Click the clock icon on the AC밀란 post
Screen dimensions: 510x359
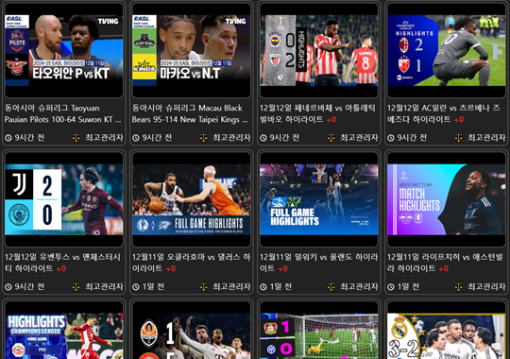click(x=391, y=138)
